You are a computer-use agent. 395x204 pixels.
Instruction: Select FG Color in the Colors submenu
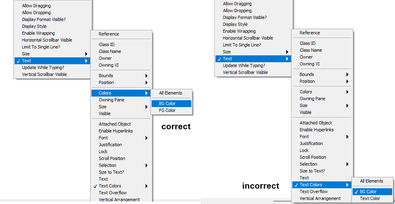pos(167,110)
